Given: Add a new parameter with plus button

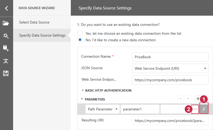Looking at the screenshot, I should click(198, 99).
